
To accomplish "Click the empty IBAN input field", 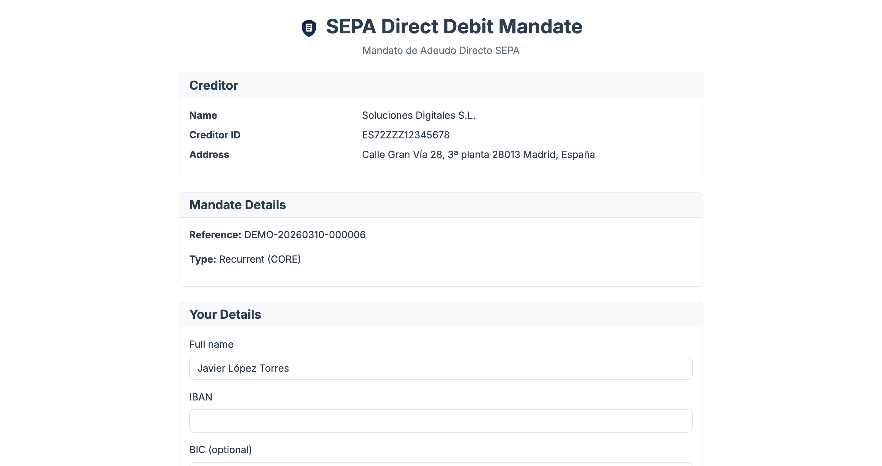I will tap(441, 421).
